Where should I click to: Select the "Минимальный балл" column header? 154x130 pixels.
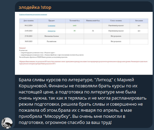click(93, 21)
